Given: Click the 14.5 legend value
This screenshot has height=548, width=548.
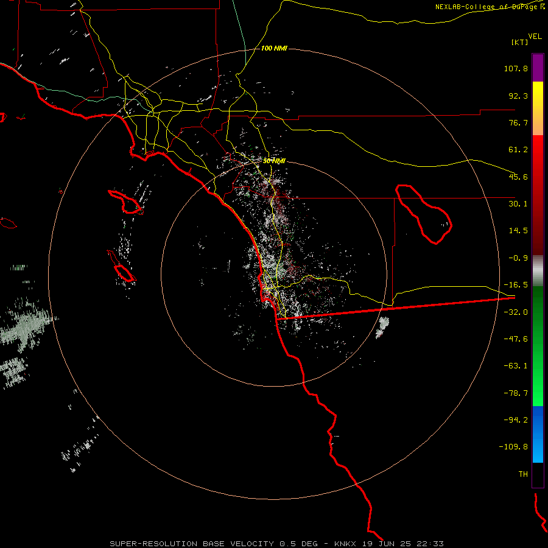Looking at the screenshot, I should [x=518, y=231].
